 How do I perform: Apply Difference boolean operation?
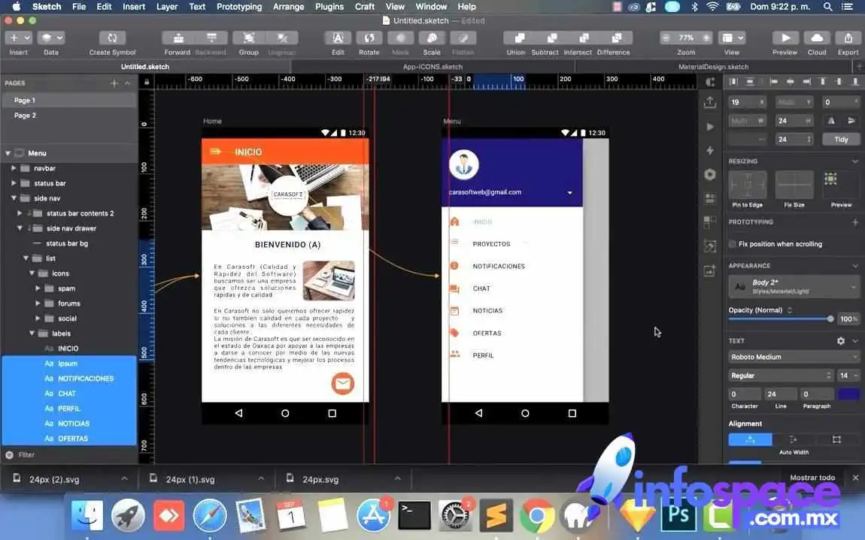coord(616,38)
